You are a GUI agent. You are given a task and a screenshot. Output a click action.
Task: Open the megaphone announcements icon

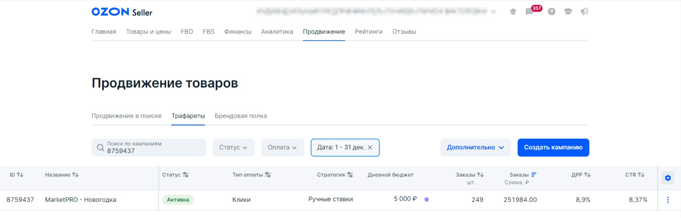pos(584,12)
